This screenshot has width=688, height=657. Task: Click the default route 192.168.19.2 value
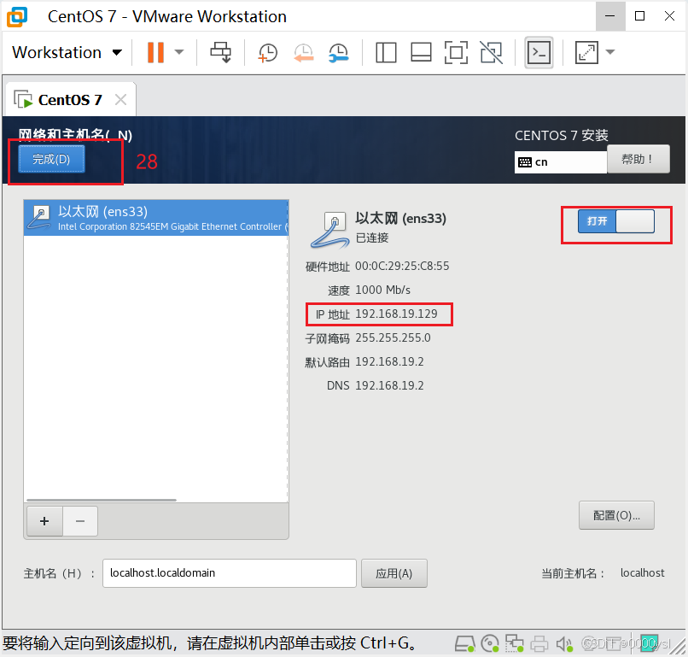(x=389, y=361)
